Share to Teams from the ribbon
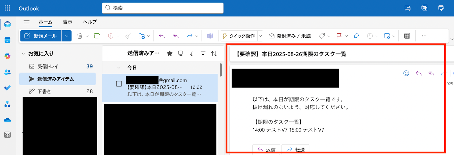The width and height of the screenshot is (454, 155). click(x=210, y=36)
